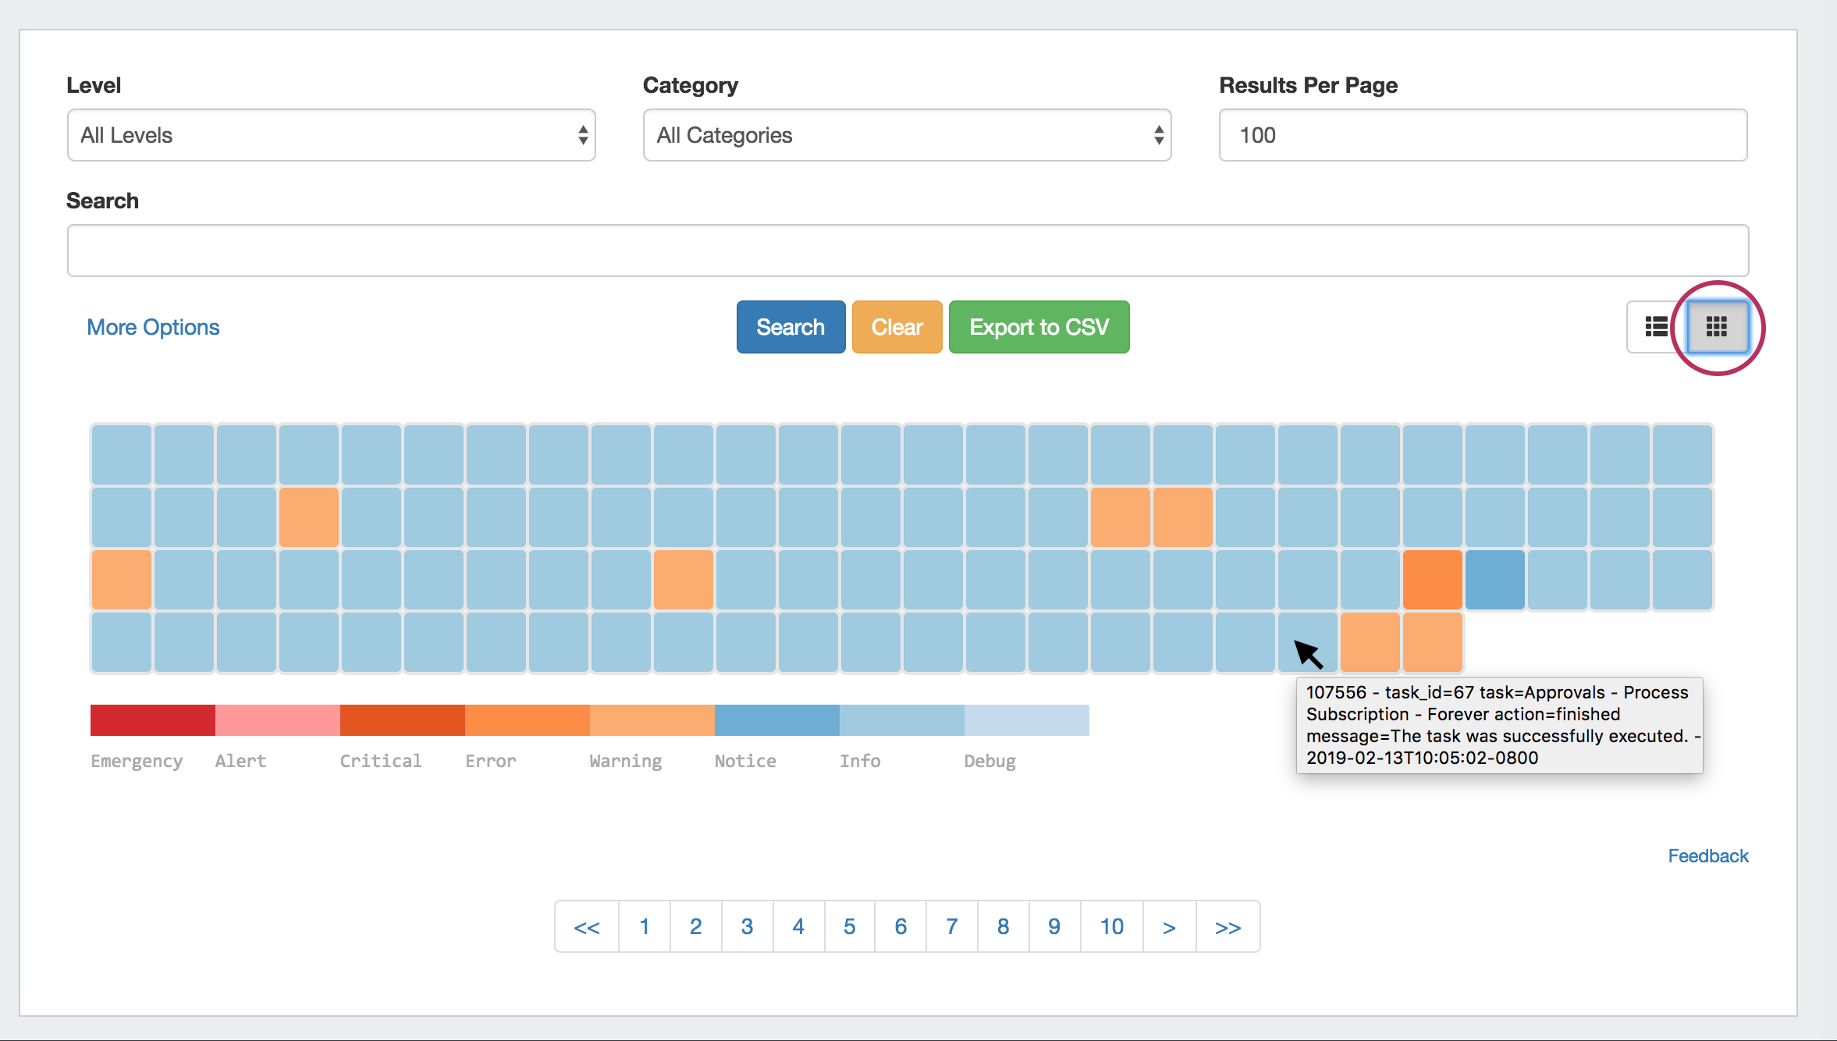Open the Feedback link
This screenshot has height=1041, width=1837.
[1707, 856]
